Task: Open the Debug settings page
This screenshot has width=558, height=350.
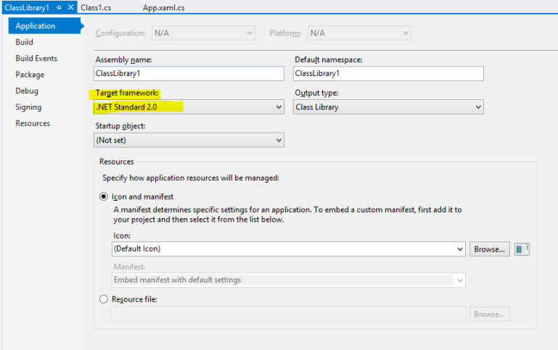Action: 27,91
